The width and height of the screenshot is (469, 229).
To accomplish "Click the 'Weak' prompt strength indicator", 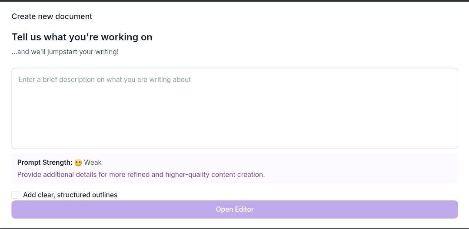I will pyautogui.click(x=93, y=162).
